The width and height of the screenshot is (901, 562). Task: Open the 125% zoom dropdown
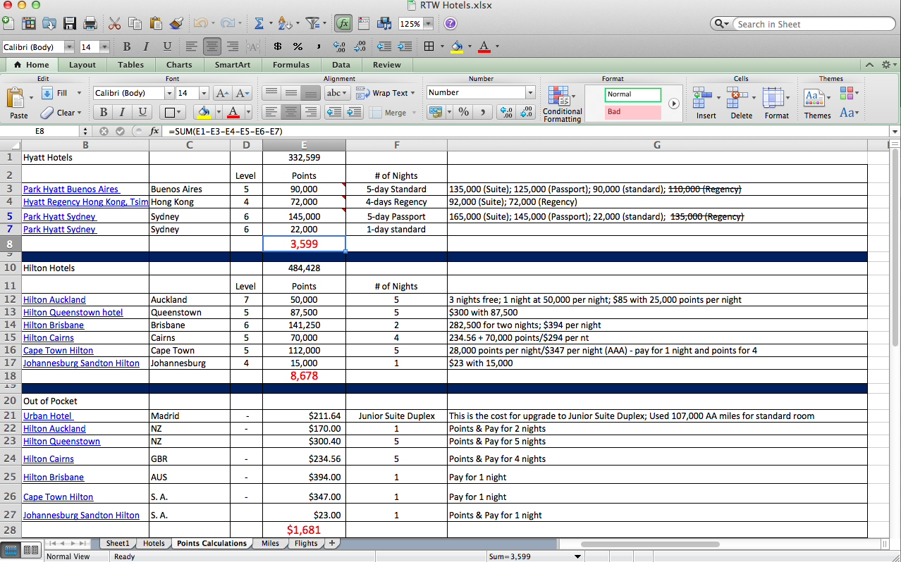(428, 24)
